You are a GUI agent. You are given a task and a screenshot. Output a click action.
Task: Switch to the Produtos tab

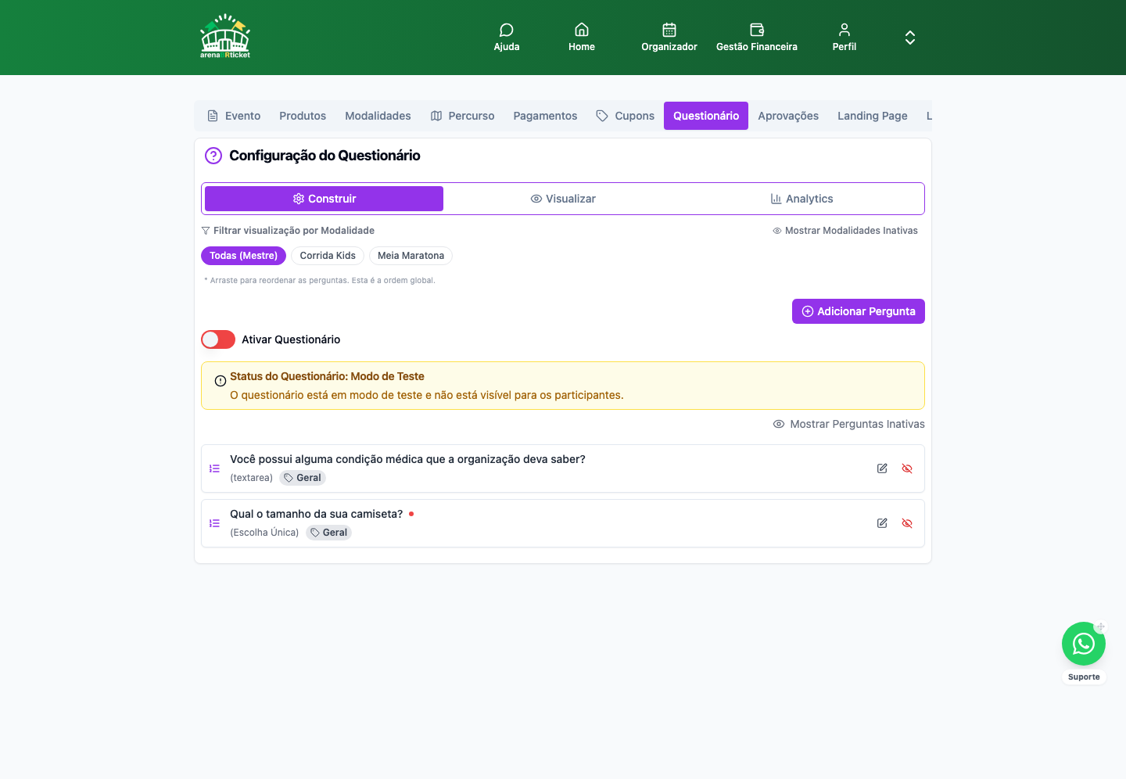coord(303,116)
